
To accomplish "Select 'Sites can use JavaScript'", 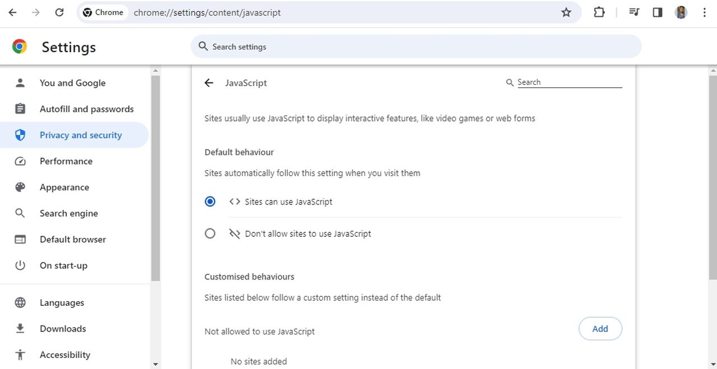I will point(210,201).
